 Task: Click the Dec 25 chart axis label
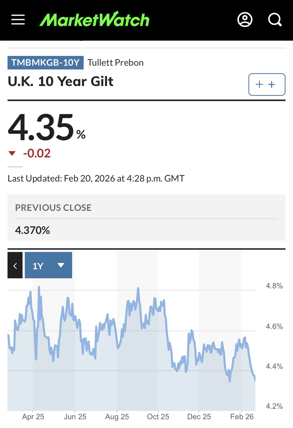pyautogui.click(x=199, y=417)
